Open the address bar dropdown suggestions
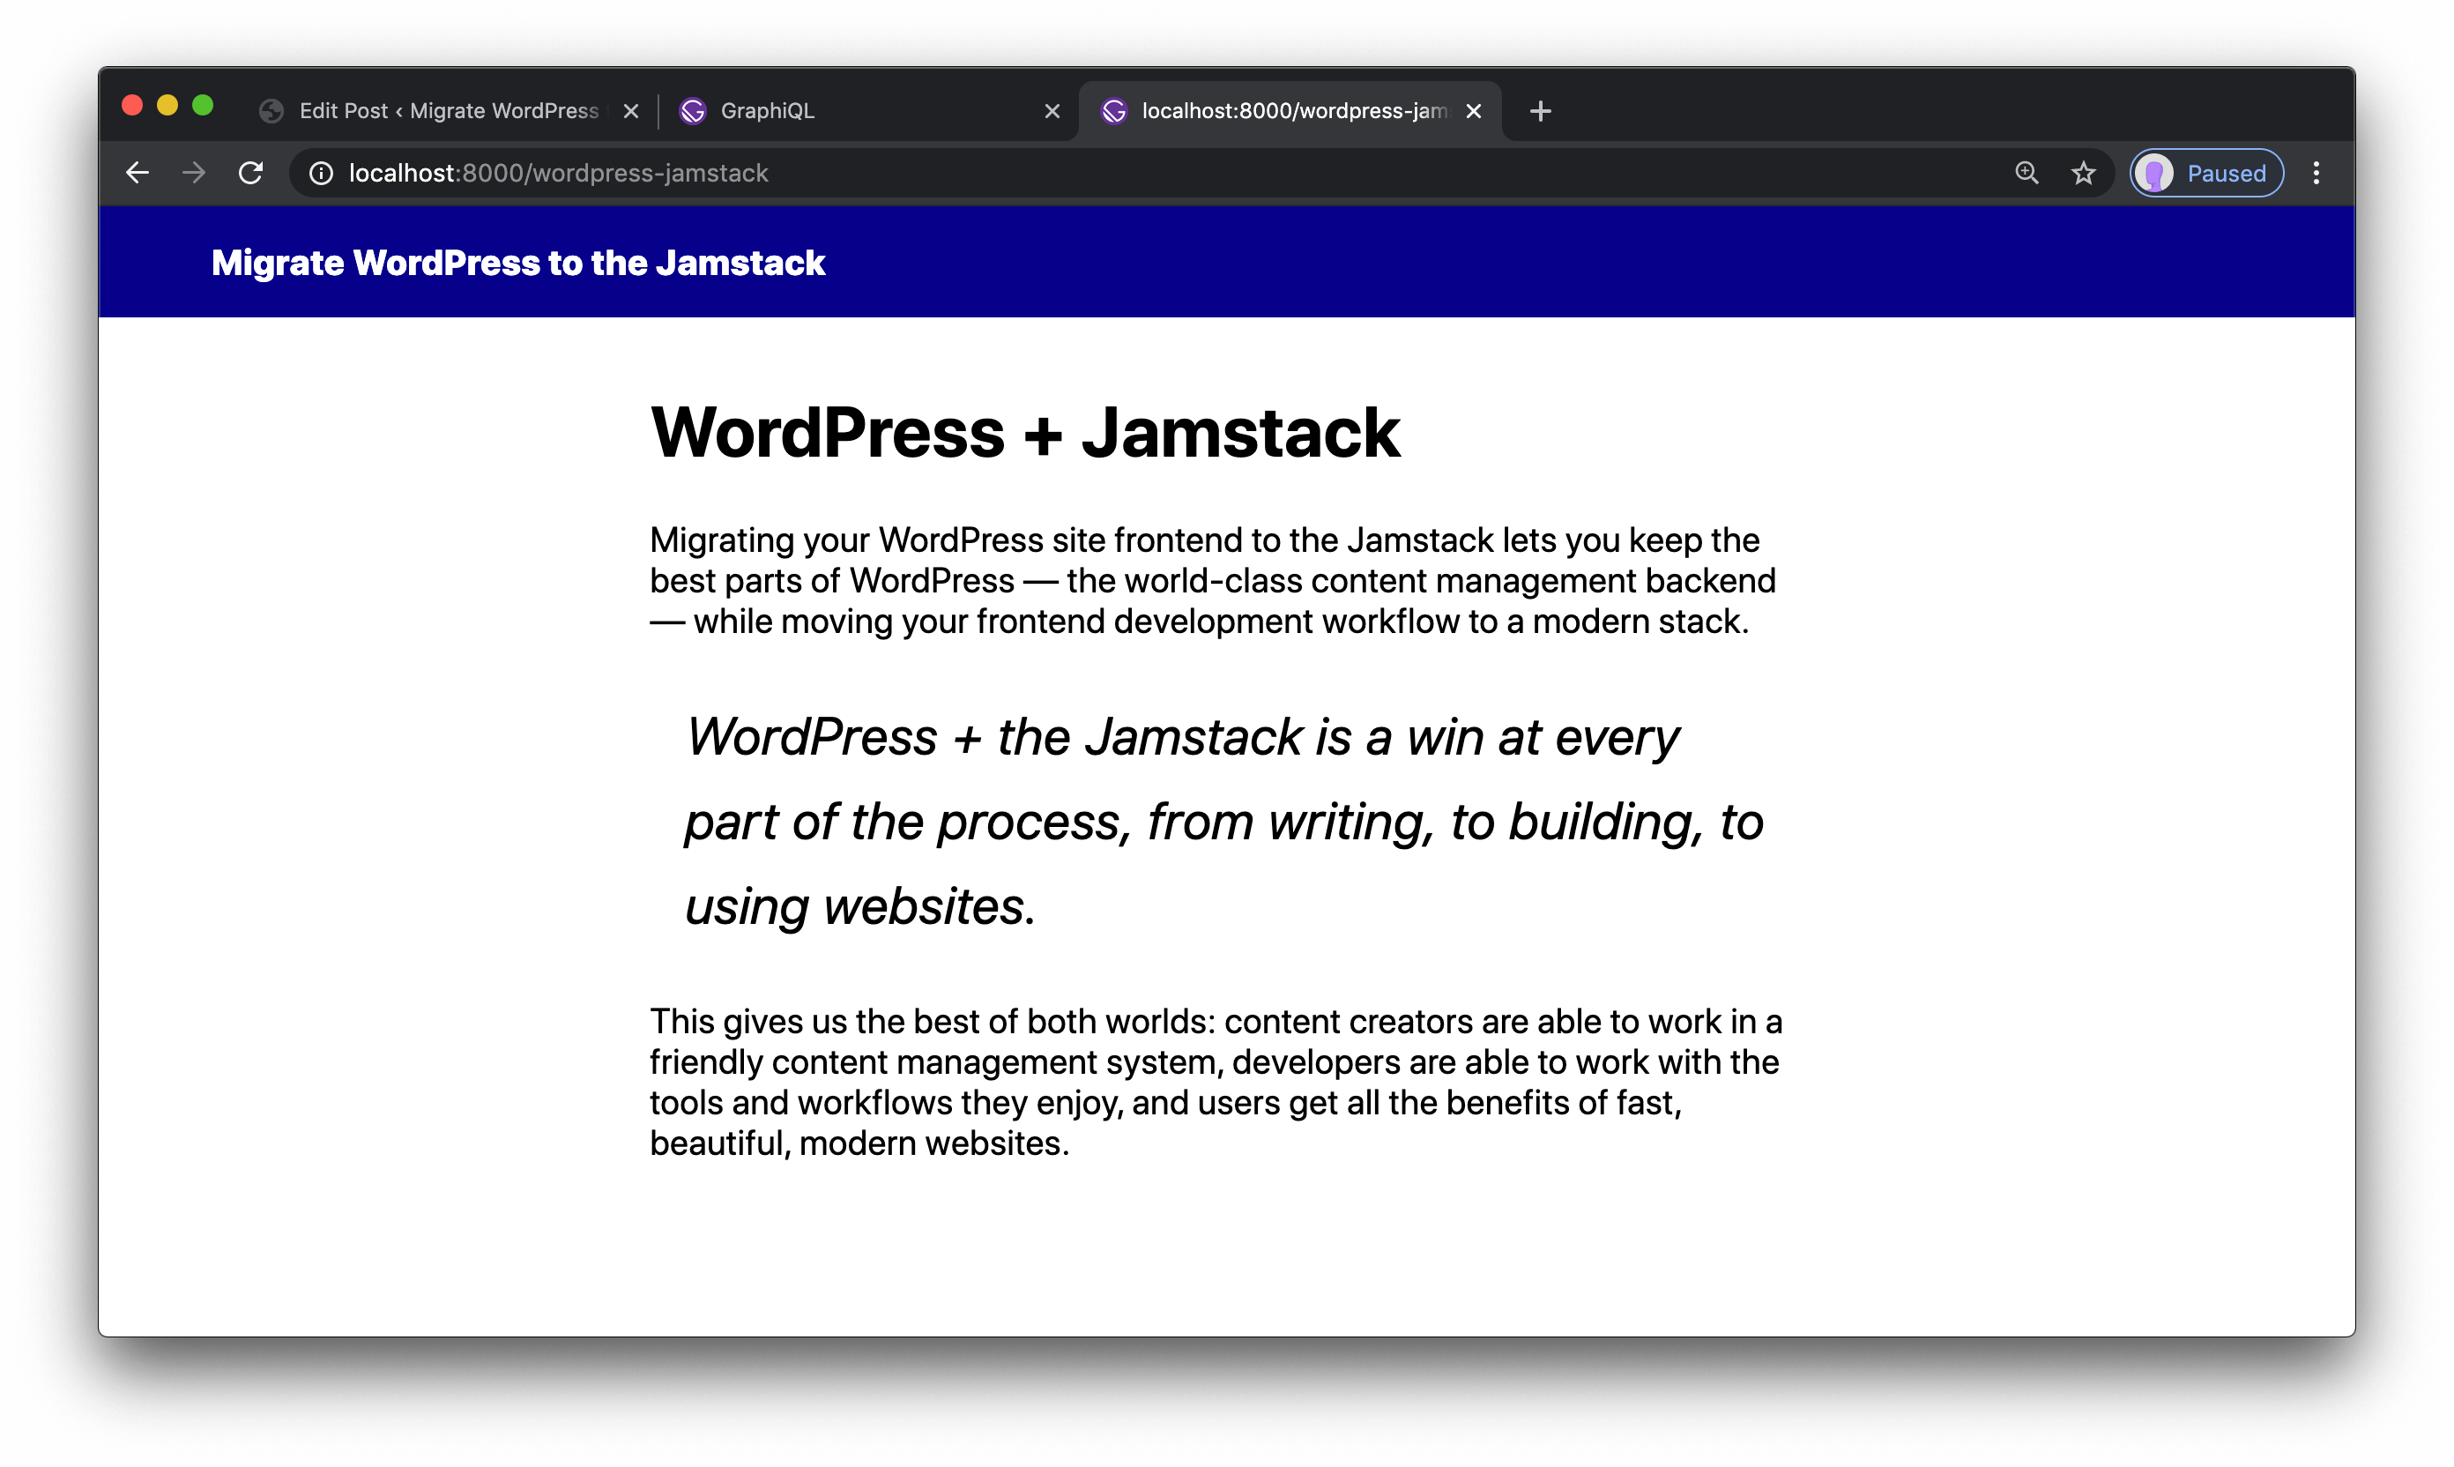This screenshot has height=1467, width=2454. pos(889,173)
